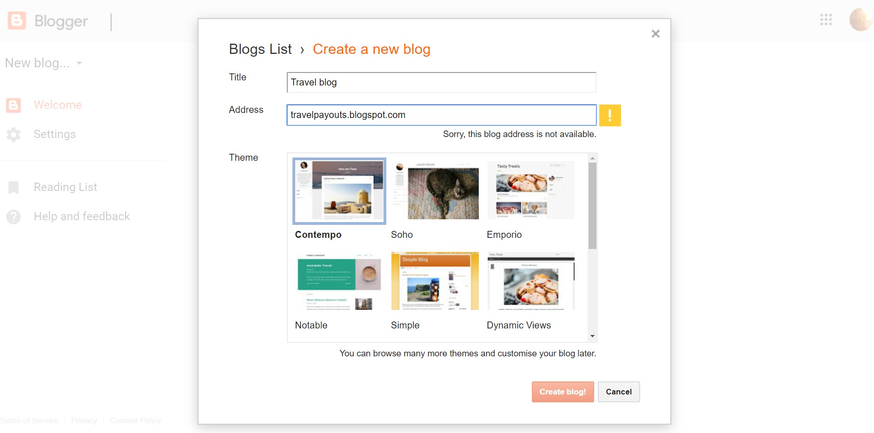
Task: Click the Help and feedback question mark icon
Action: click(x=14, y=216)
